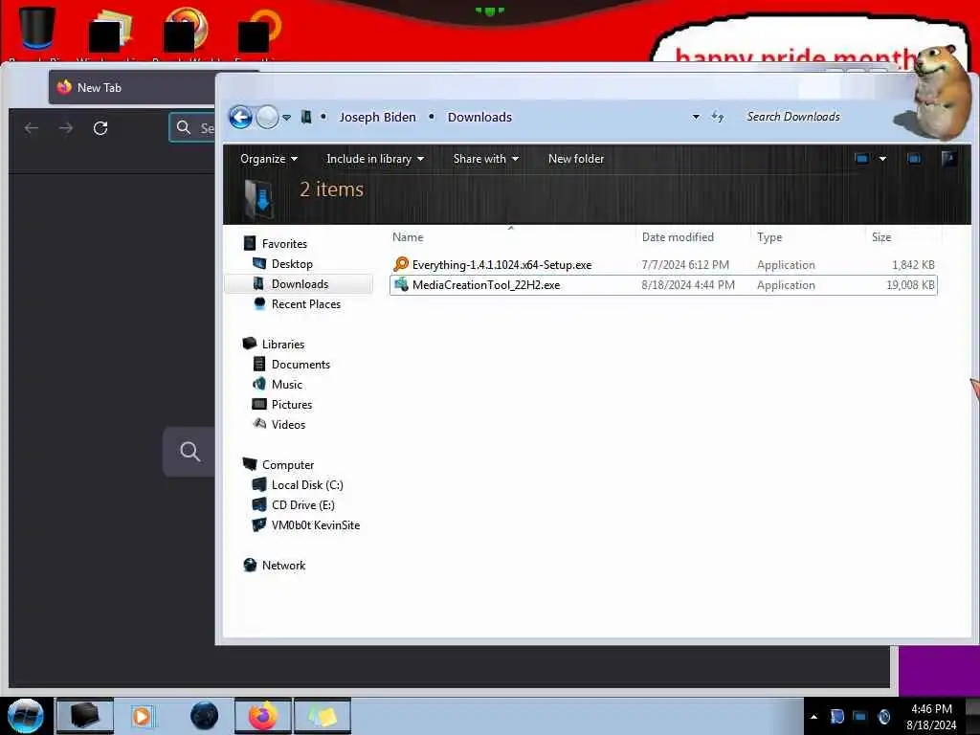Open the Windows Start orb
The width and height of the screenshot is (980, 735).
[x=26, y=716]
